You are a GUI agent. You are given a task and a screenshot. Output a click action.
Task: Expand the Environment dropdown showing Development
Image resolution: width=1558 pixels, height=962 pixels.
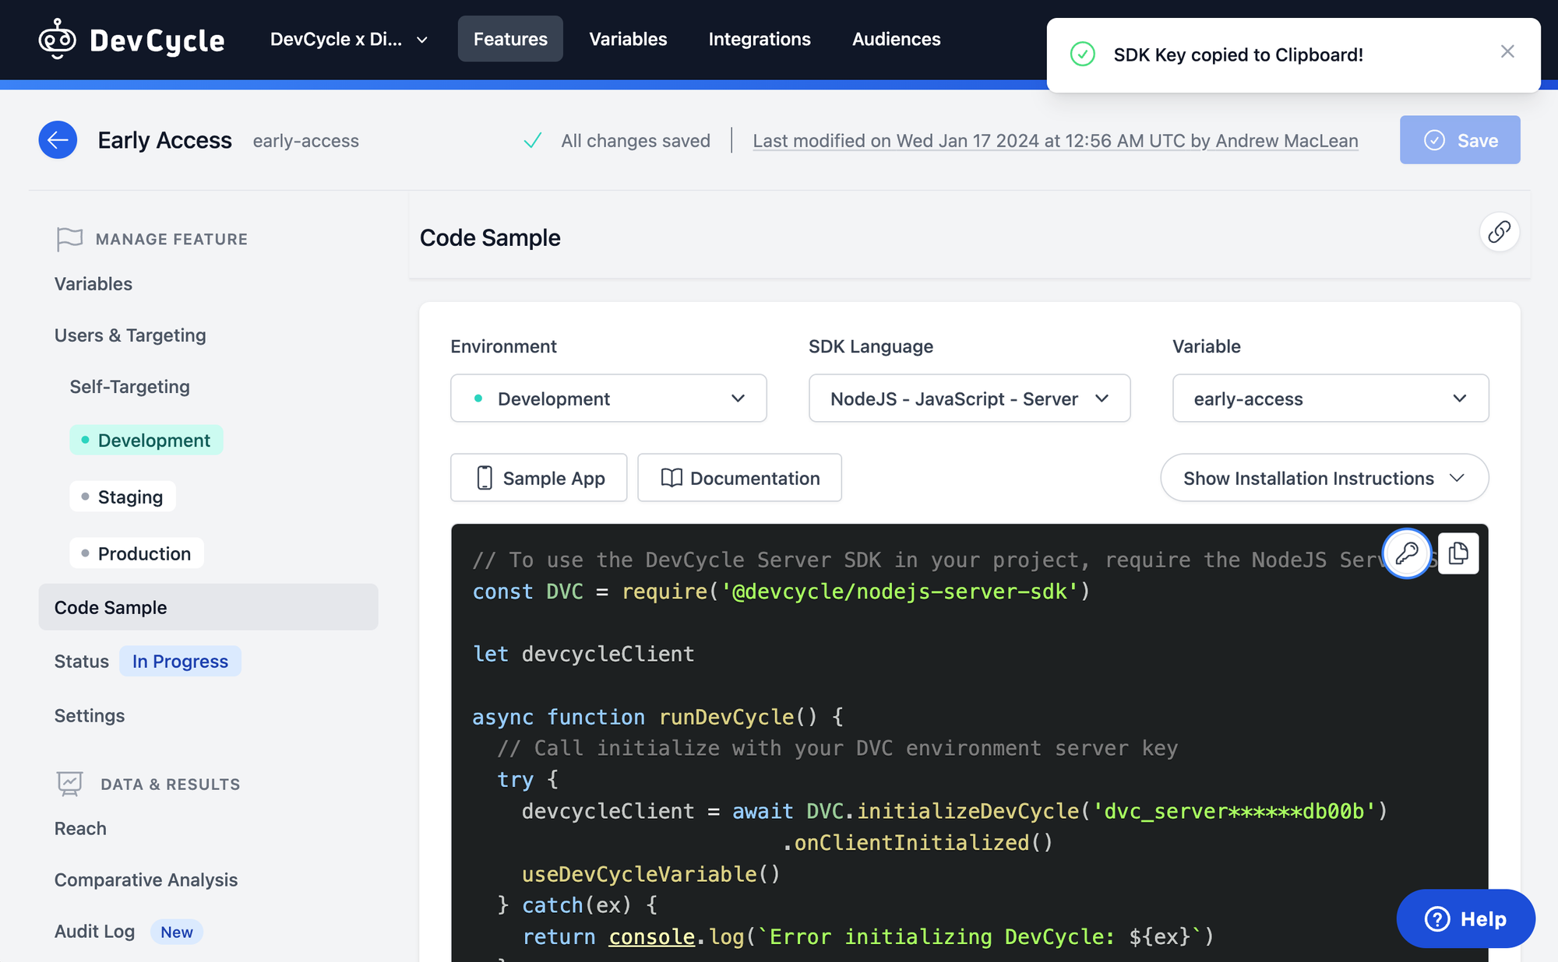pos(608,398)
